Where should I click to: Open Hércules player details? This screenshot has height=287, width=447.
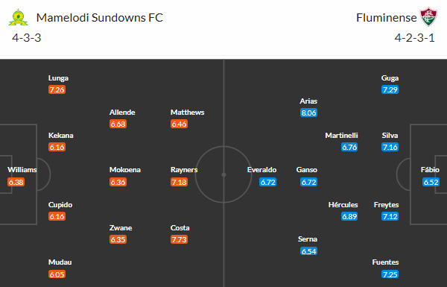click(343, 205)
